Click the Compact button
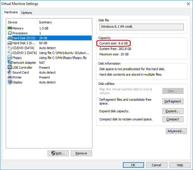The height and width of the screenshot is (170, 193). coord(173,119)
